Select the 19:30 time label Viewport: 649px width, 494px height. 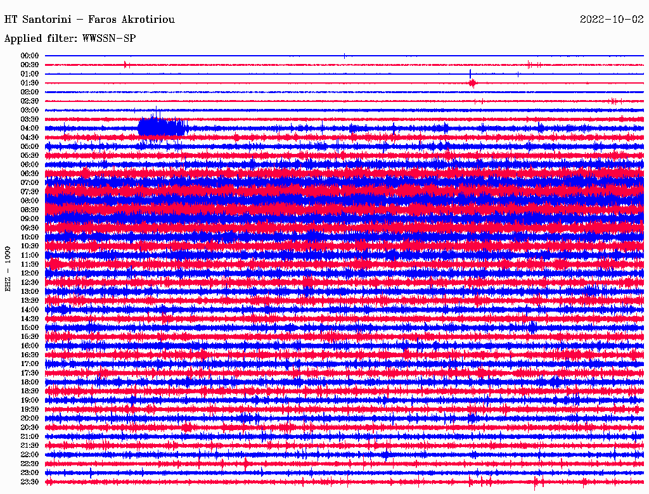30,409
